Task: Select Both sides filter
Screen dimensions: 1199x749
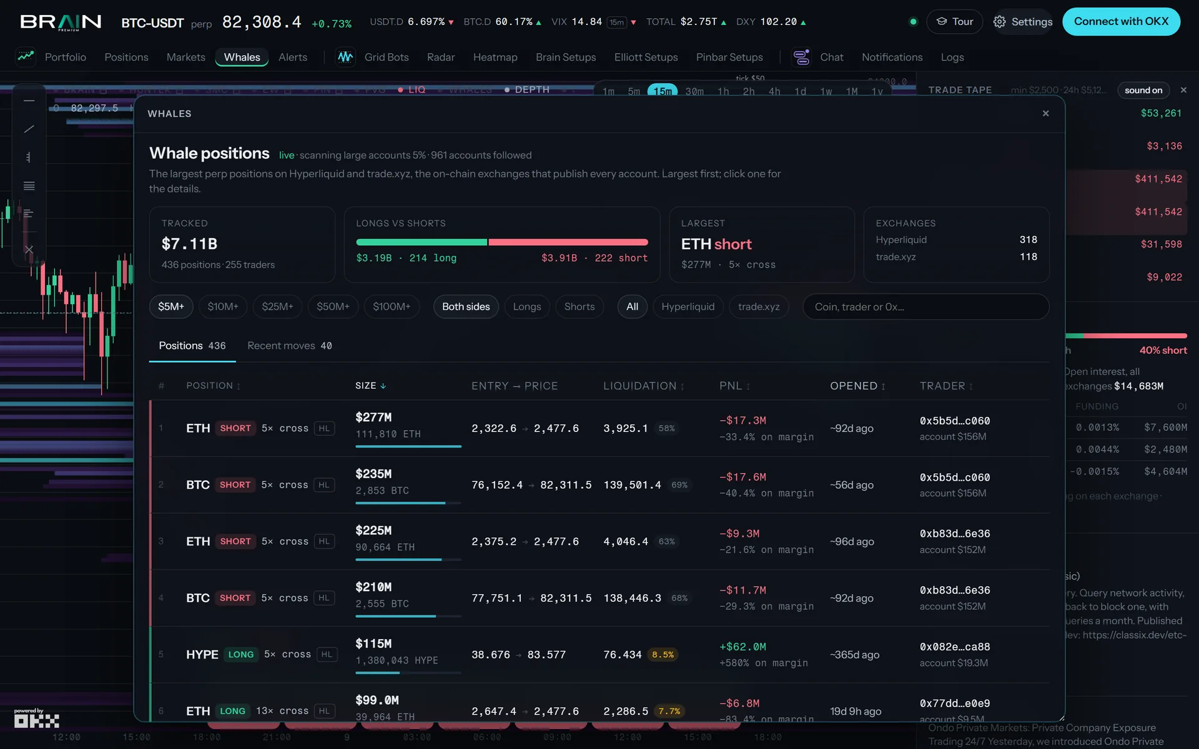Action: (466, 306)
